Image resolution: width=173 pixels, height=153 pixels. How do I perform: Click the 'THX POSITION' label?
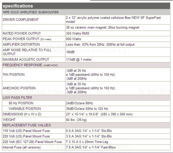[x=13, y=74]
